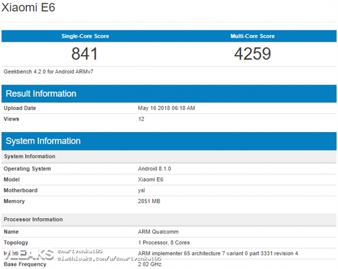Click the Xiaomi E6 page title
The height and width of the screenshot is (269, 338).
pyautogui.click(x=27, y=10)
